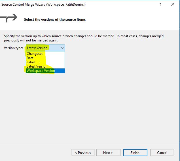Click the 'Version type:' label
This screenshot has height=161, width=180.
click(x=13, y=48)
